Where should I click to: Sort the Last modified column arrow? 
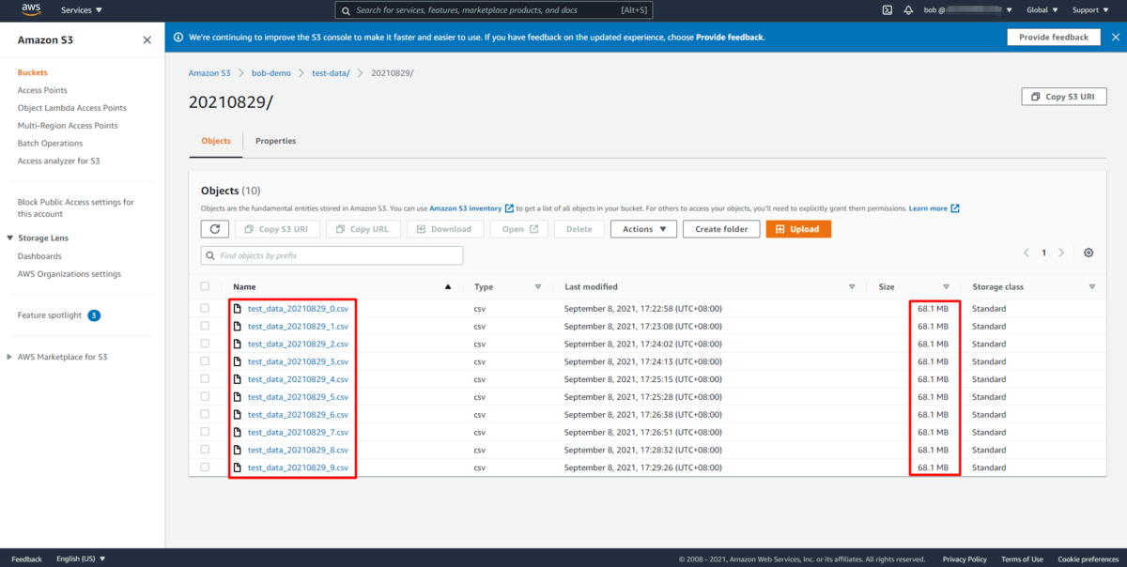pyautogui.click(x=852, y=287)
